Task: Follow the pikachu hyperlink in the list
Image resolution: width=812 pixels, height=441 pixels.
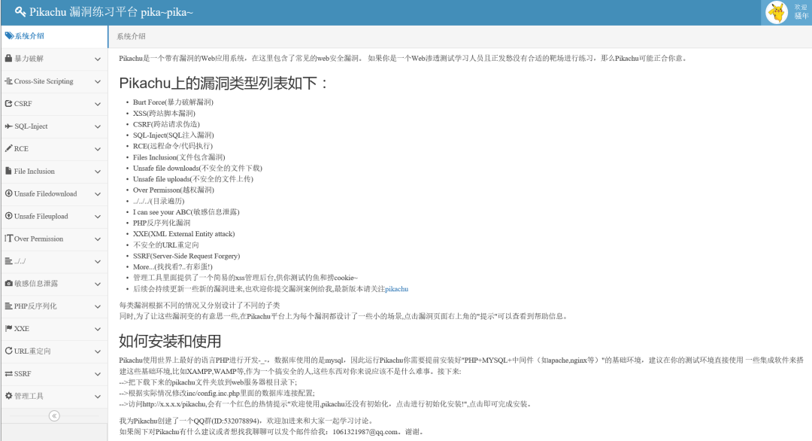Action: pos(397,289)
